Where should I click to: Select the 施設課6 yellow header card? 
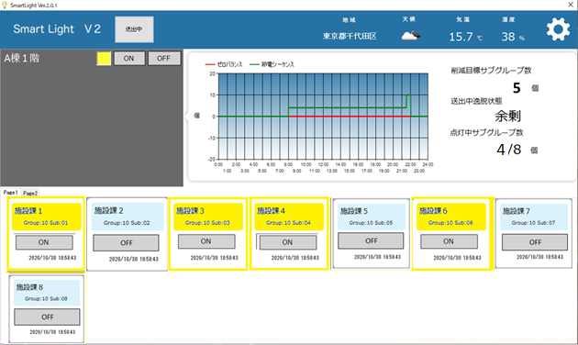[x=450, y=217]
